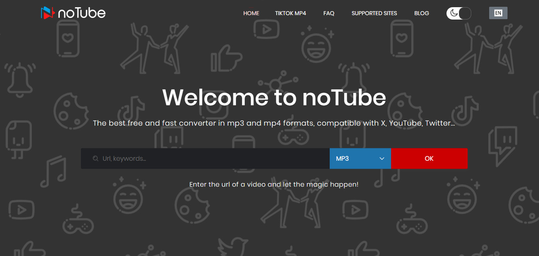539x256 pixels.
Task: Open the BLOG link
Action: point(421,13)
